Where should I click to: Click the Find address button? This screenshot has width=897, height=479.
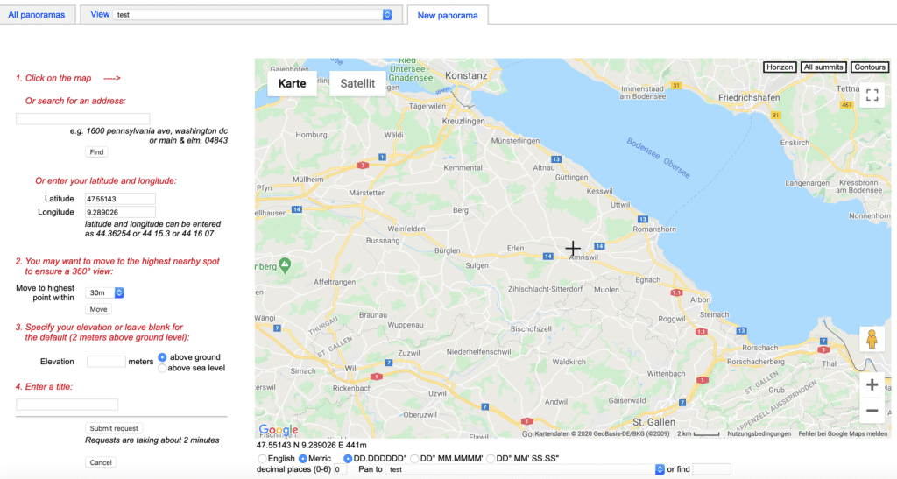(96, 152)
